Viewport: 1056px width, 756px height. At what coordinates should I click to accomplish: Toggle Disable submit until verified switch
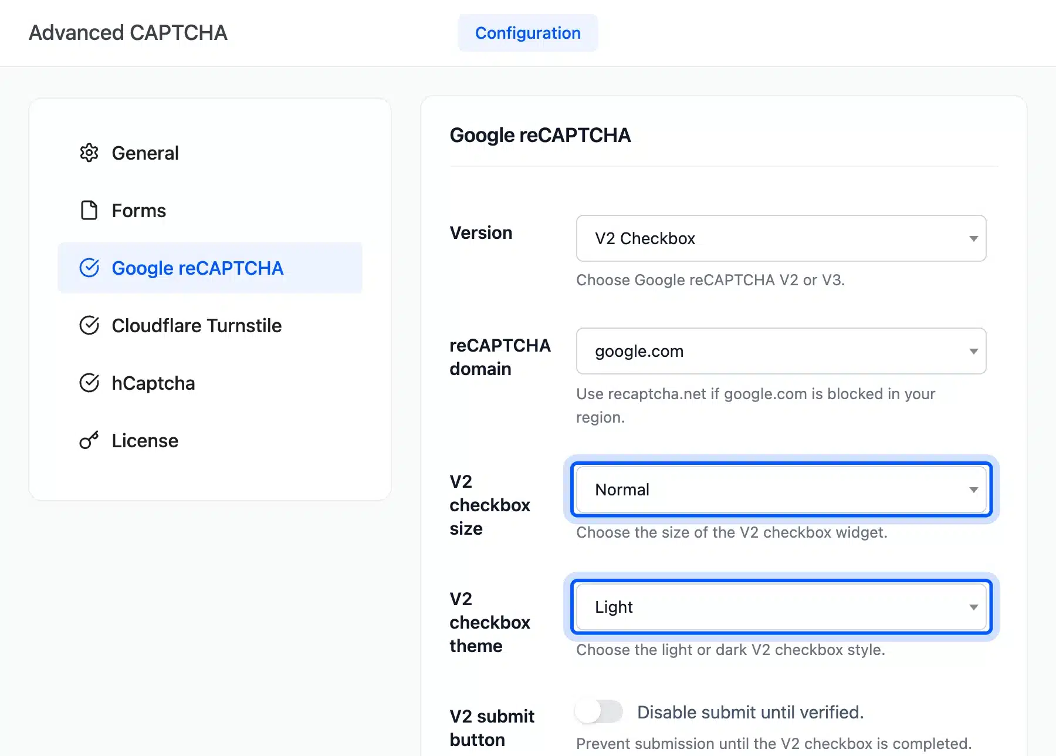tap(598, 711)
